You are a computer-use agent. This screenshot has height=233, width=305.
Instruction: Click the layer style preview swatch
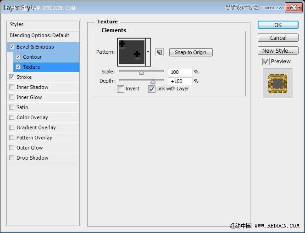[277, 83]
